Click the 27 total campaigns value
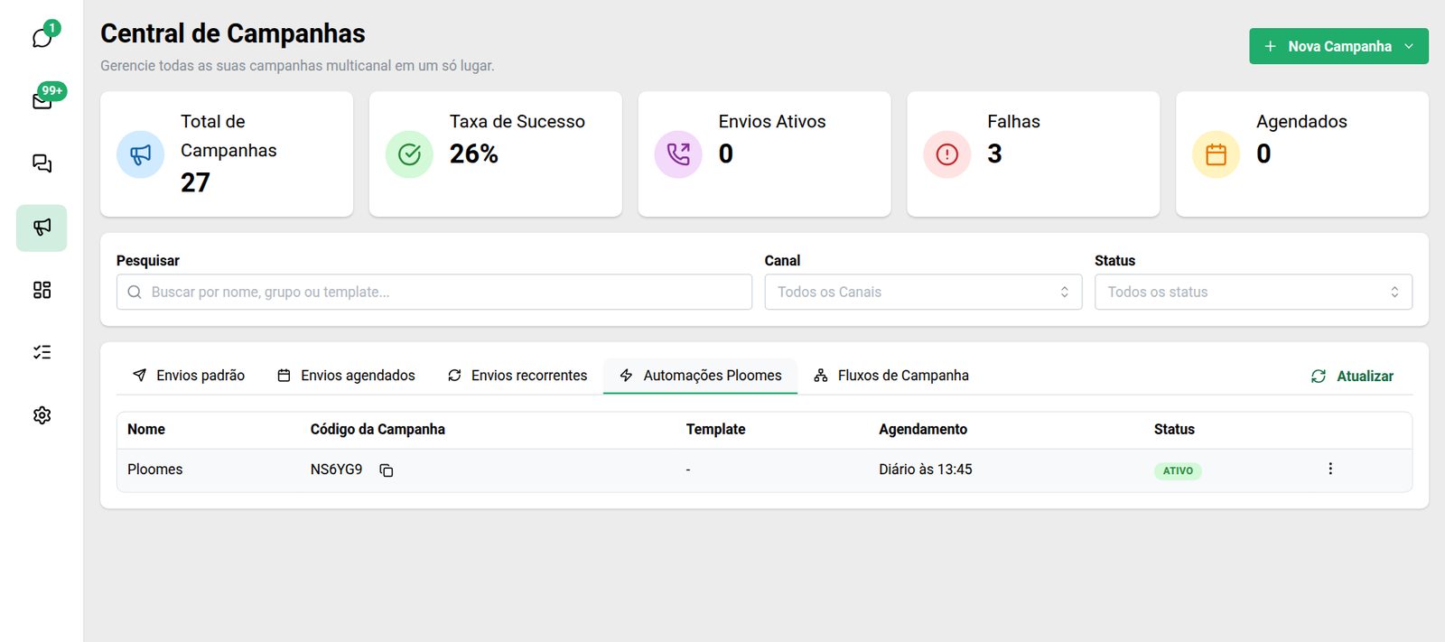 [195, 183]
